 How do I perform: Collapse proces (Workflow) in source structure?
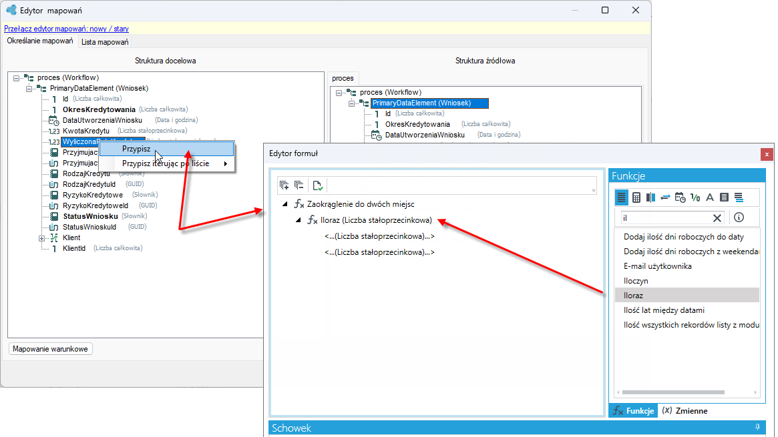[339, 93]
